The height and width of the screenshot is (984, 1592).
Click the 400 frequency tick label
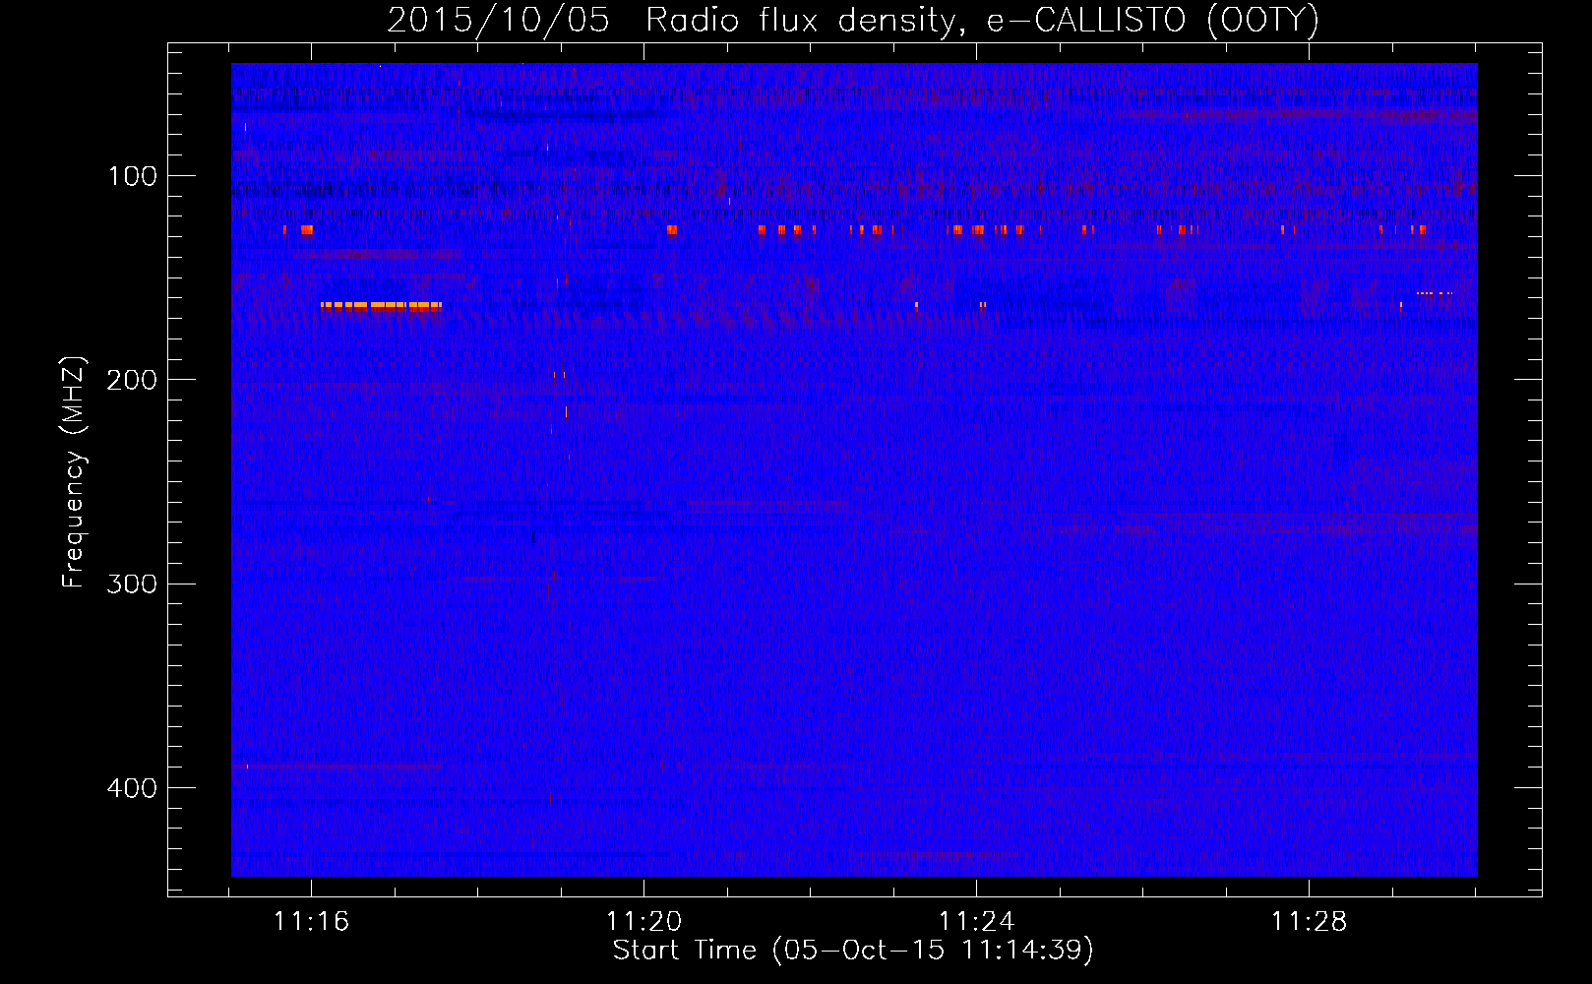[133, 788]
